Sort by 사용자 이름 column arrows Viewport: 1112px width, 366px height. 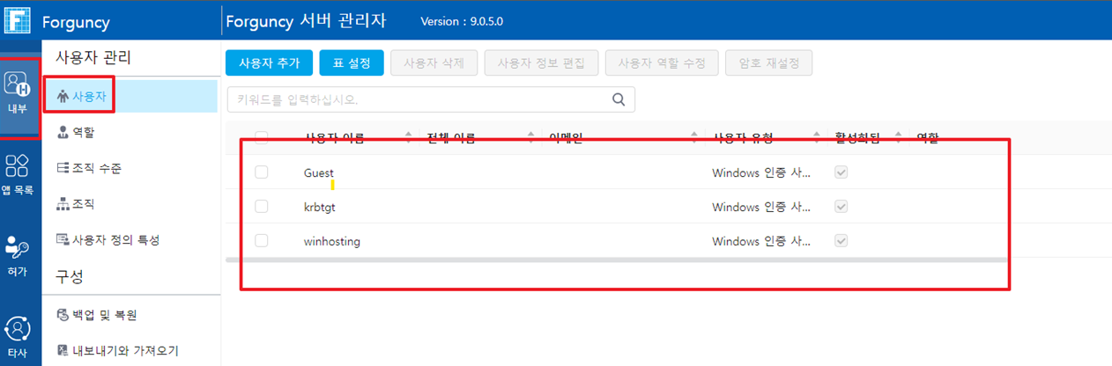[x=409, y=137]
